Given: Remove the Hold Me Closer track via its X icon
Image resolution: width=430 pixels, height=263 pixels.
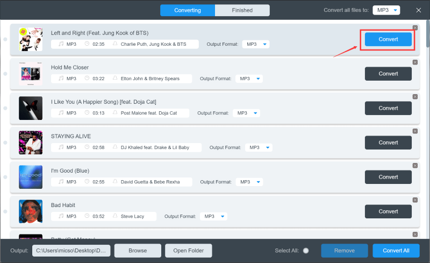Looking at the screenshot, I should coord(415,62).
